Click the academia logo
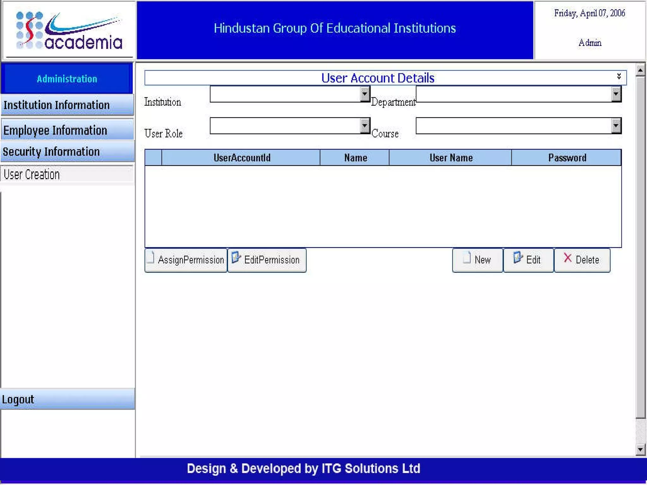647x485 pixels. tap(69, 31)
